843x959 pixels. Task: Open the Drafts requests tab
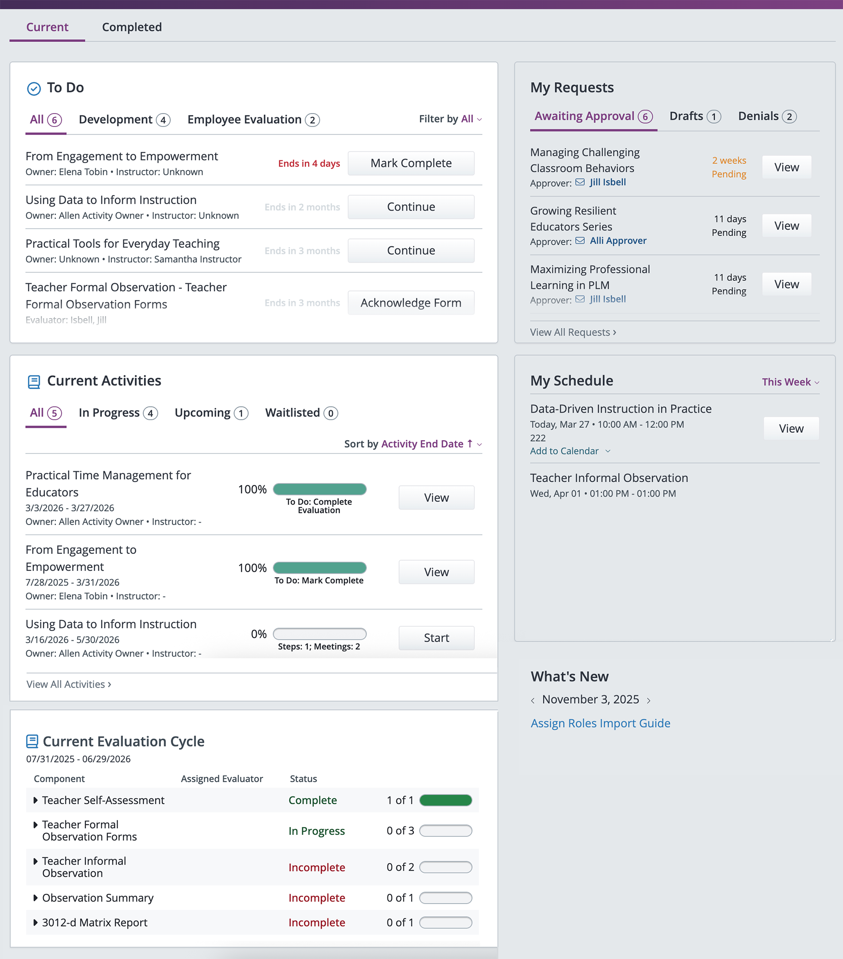[695, 116]
